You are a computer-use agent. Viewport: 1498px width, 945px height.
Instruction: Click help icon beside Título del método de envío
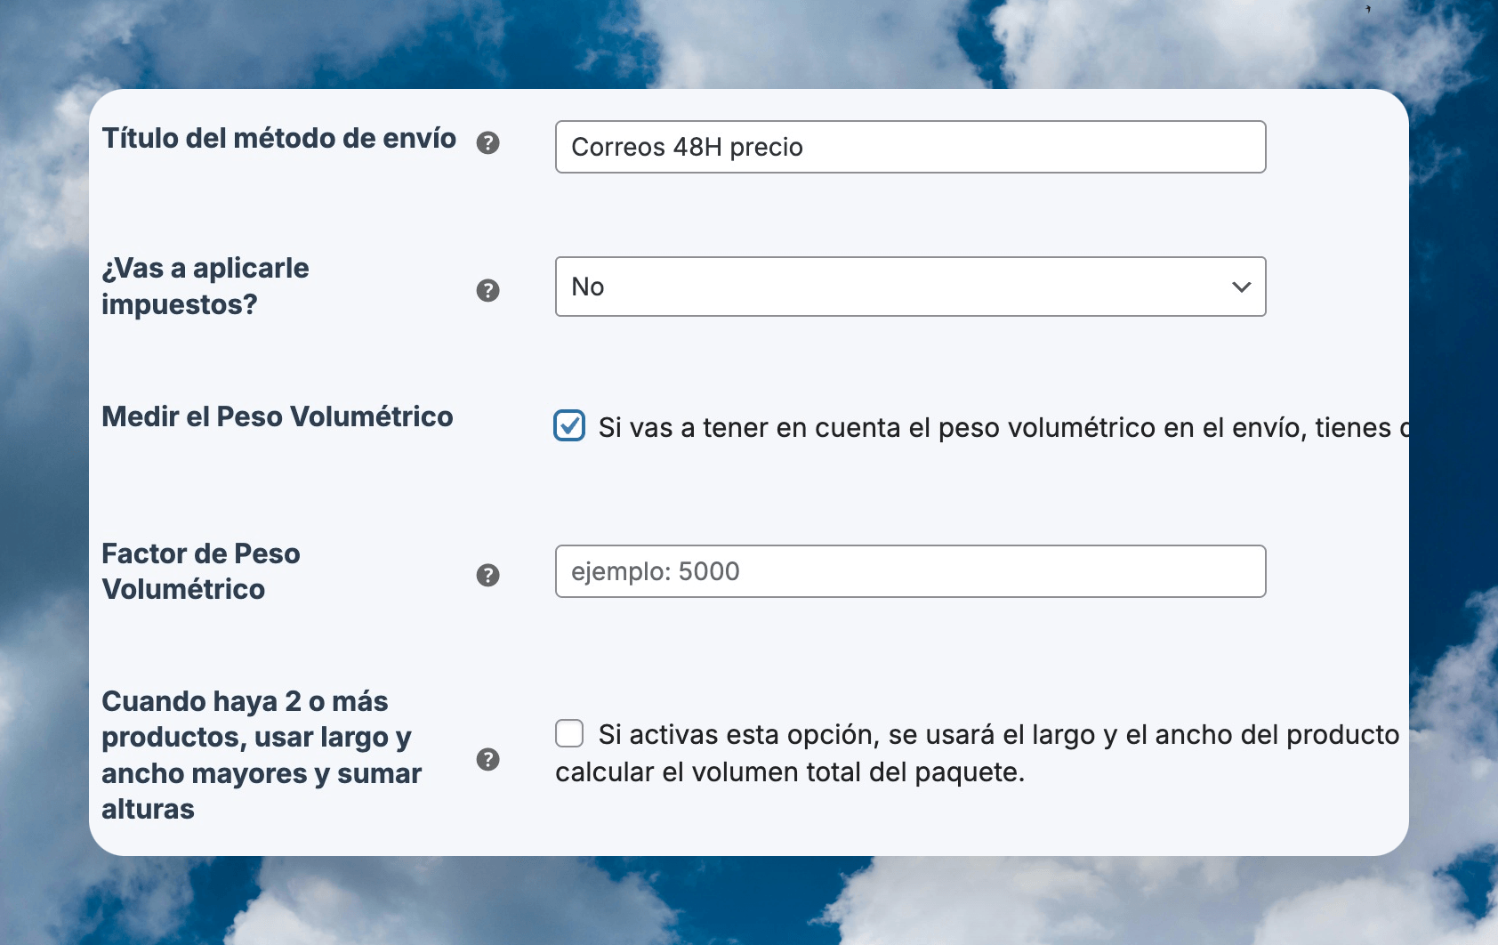coord(487,142)
